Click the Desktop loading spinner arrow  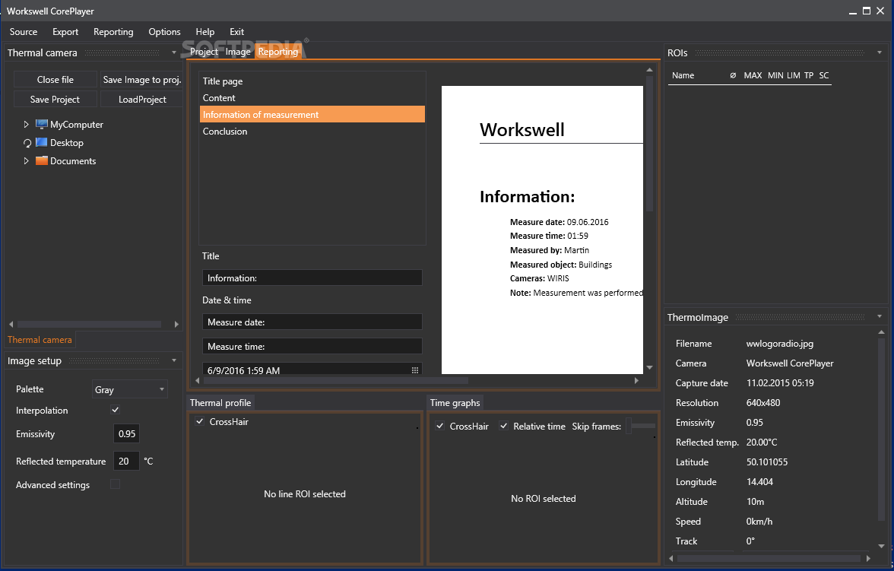click(x=27, y=143)
